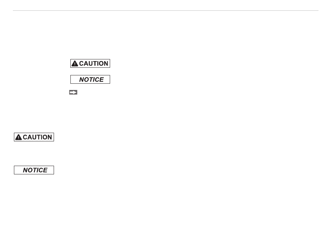This screenshot has height=231, width=331.
Task: Click the word CAUTION in the upper label
Action: tap(93, 64)
